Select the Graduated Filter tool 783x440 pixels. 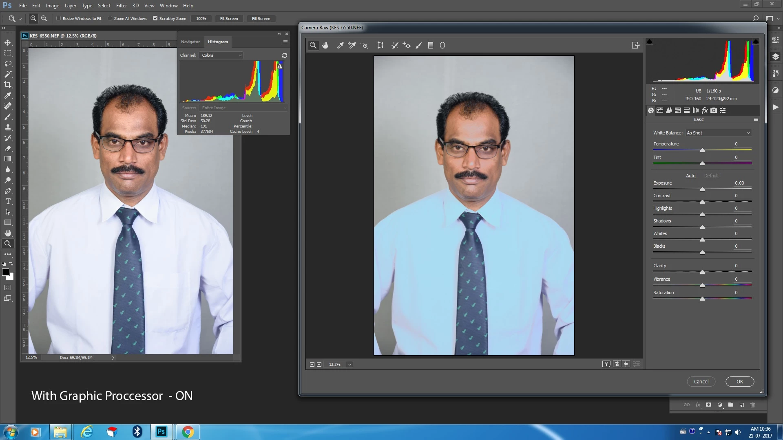430,45
